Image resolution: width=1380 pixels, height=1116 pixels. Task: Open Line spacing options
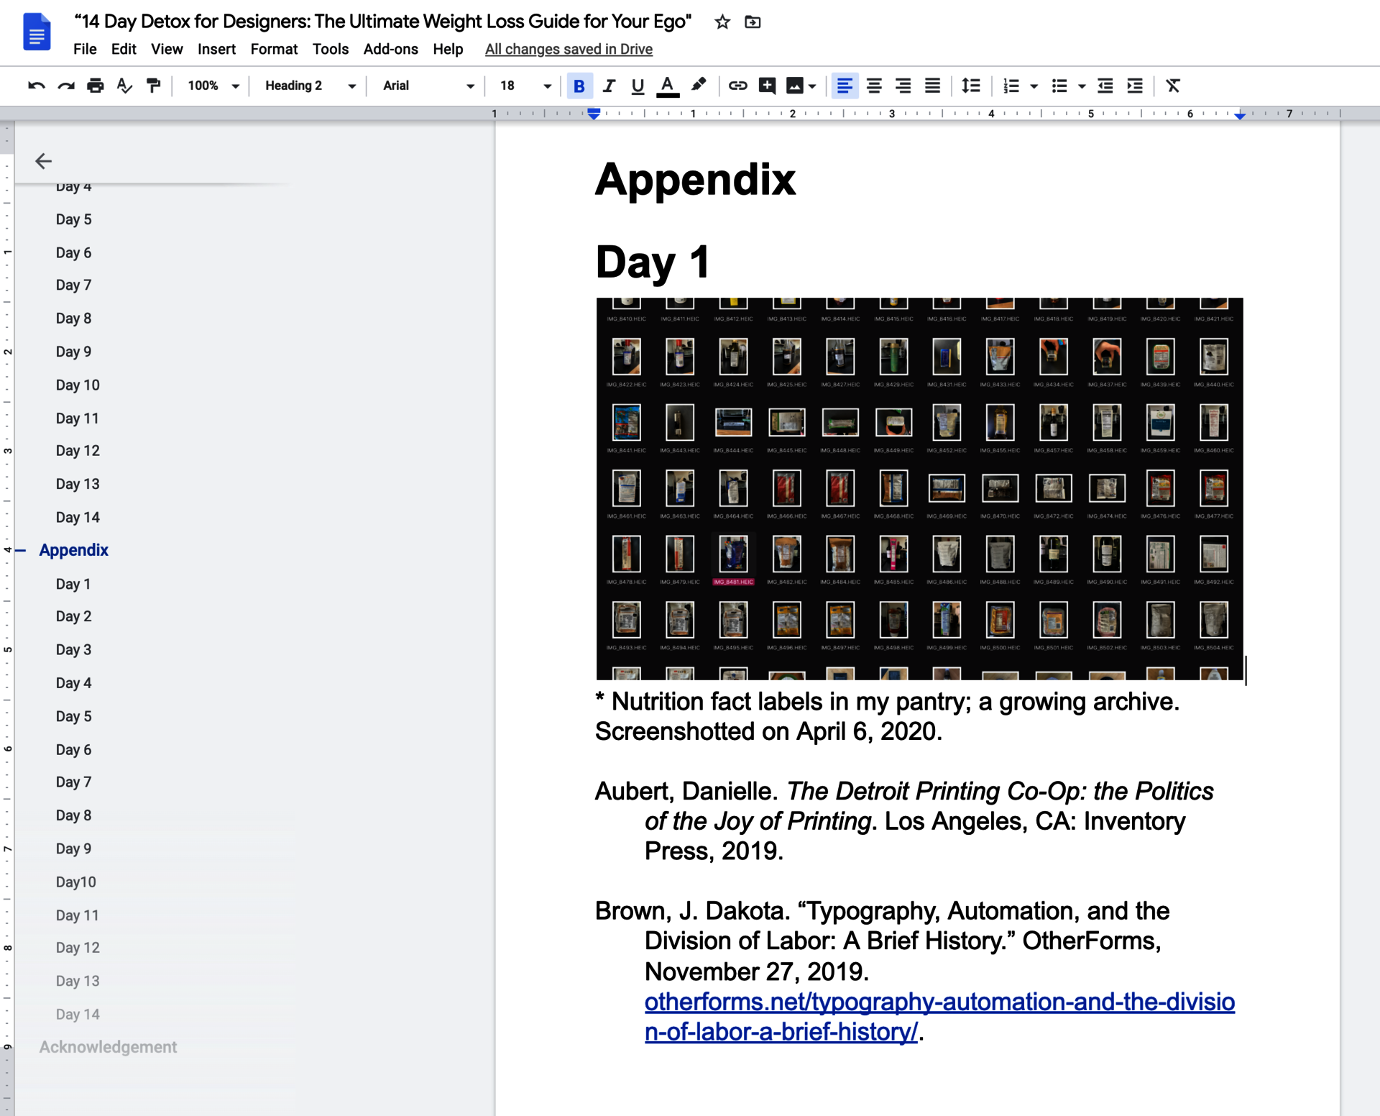(x=971, y=86)
